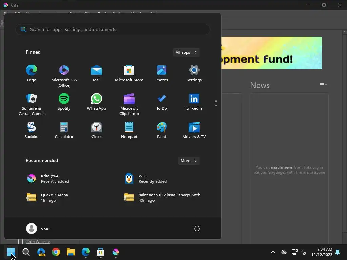
Task: Open the LinkedIn app
Action: click(194, 102)
